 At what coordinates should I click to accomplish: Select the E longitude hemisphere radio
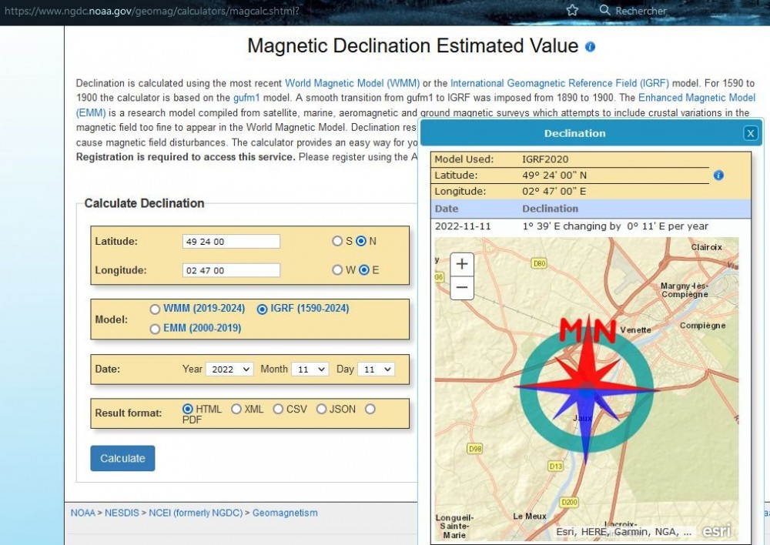point(364,270)
